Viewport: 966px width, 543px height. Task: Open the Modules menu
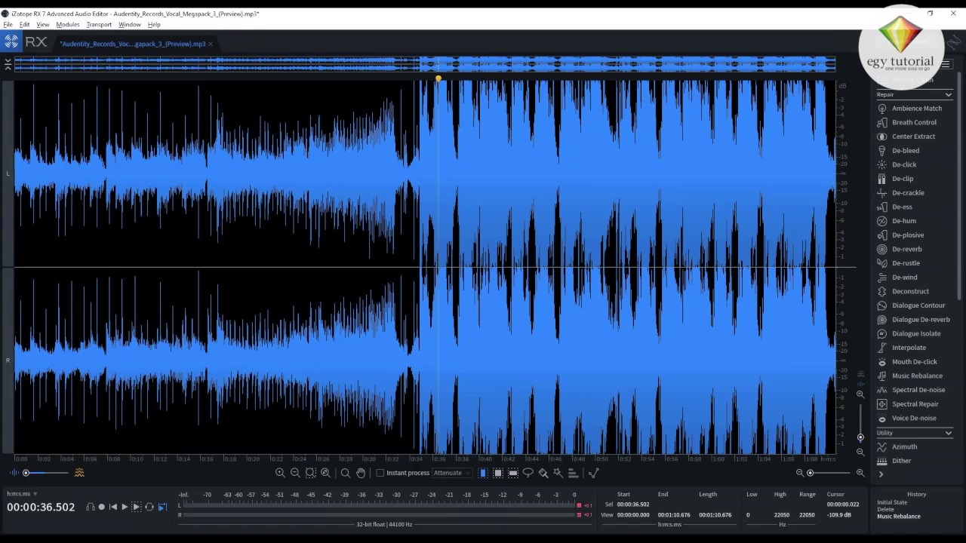68,25
